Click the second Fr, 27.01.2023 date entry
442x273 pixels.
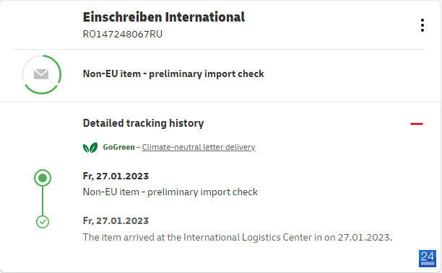[116, 220]
